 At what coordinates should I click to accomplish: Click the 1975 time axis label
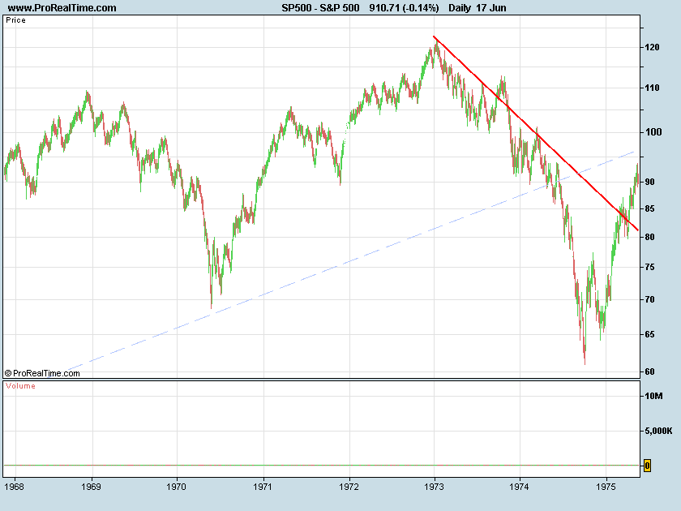606,487
